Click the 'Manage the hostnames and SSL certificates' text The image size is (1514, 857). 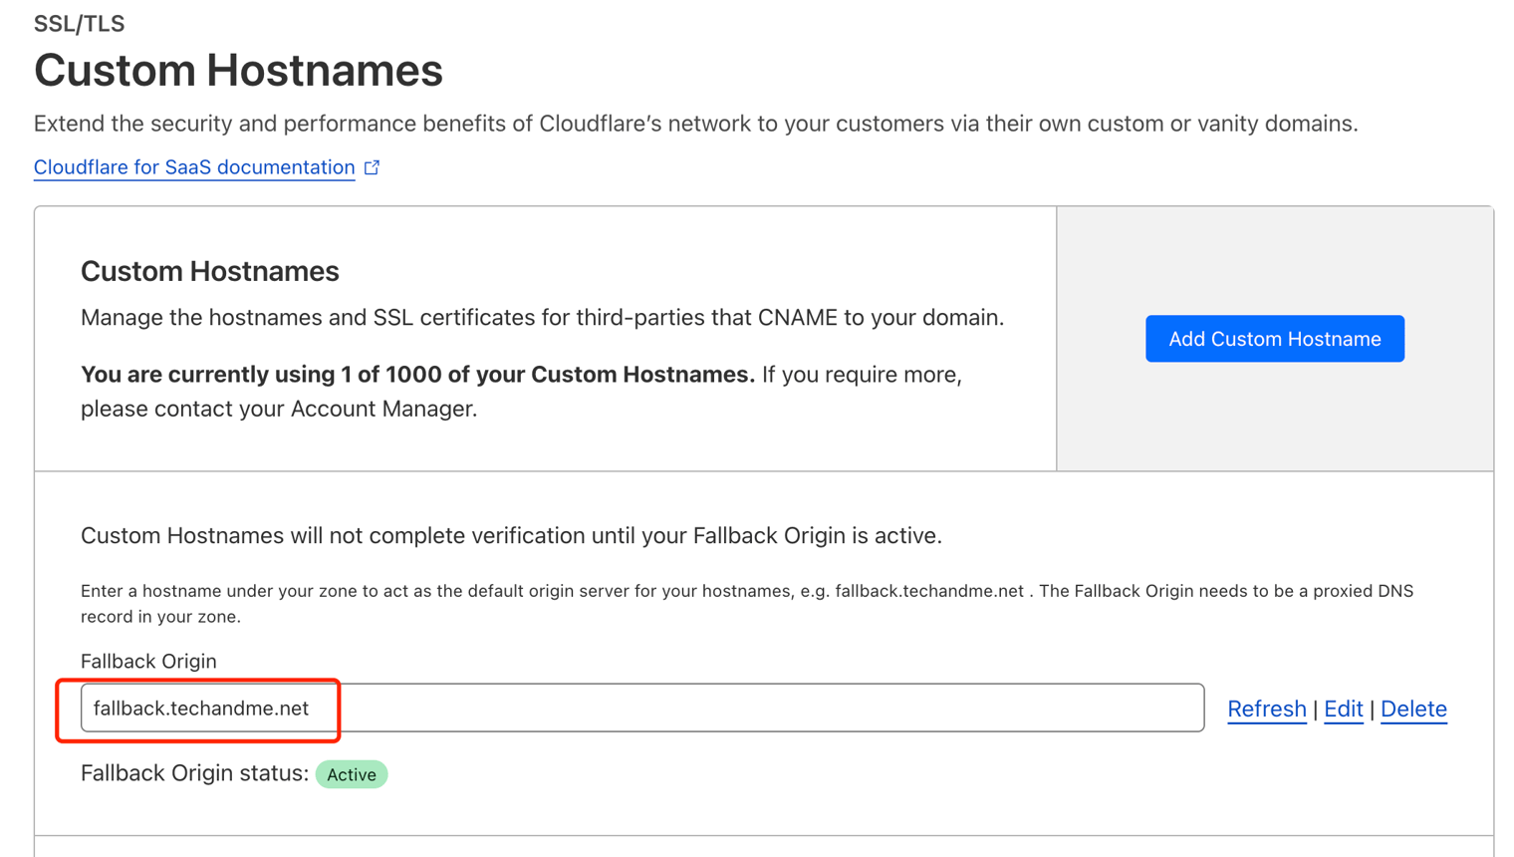coord(542,318)
